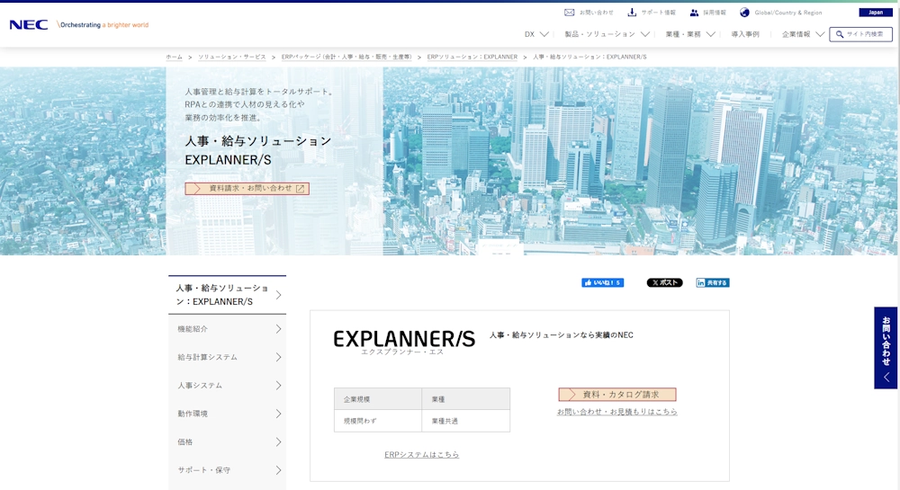Click the Facebook Like button
The width and height of the screenshot is (900, 490).
pyautogui.click(x=602, y=282)
